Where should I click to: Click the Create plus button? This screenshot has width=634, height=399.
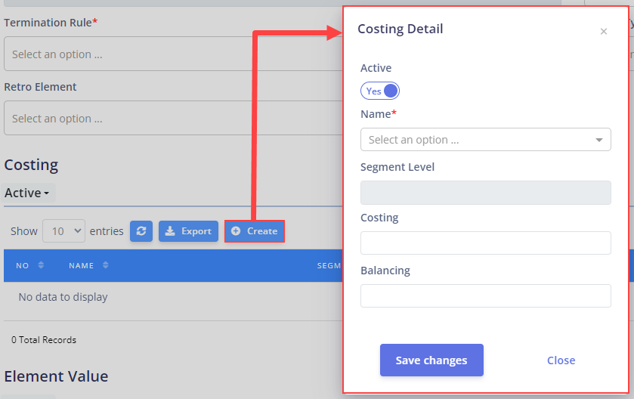[255, 231]
